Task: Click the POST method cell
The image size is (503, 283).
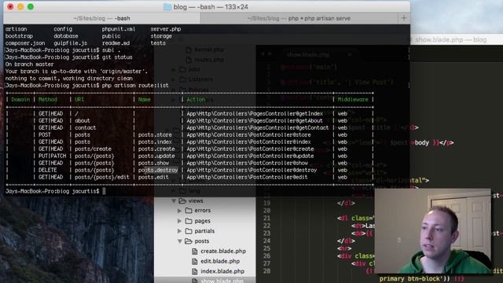Action: coord(45,134)
